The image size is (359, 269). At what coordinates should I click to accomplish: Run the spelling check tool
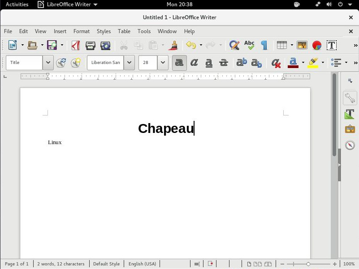[249, 45]
